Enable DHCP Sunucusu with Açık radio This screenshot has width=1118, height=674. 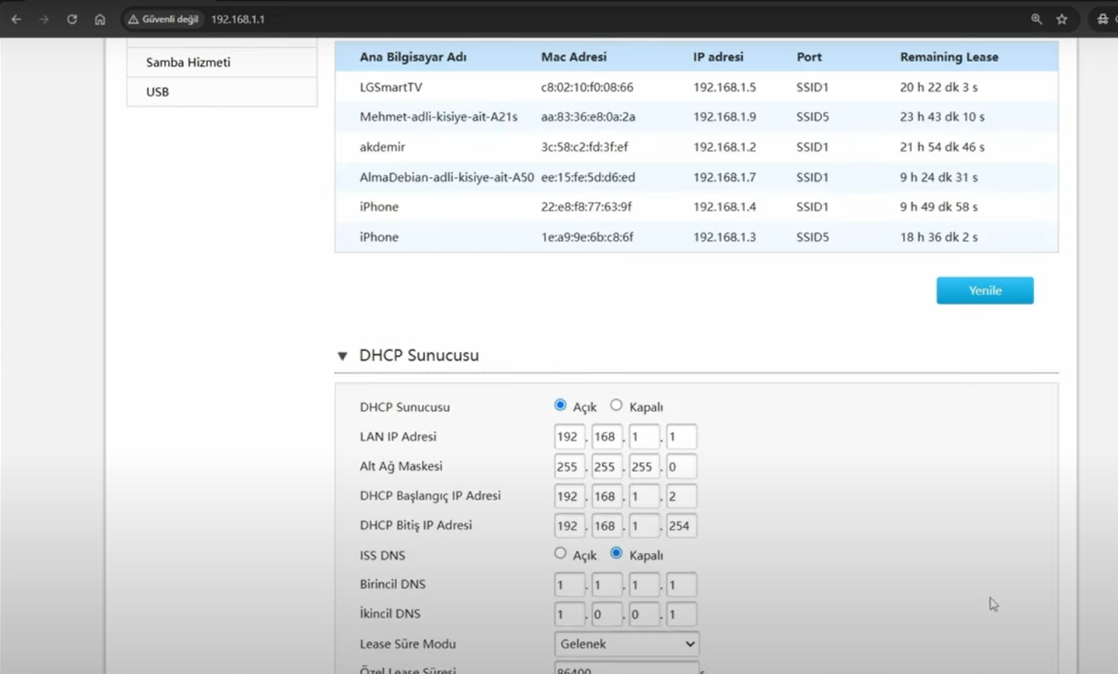click(x=560, y=405)
